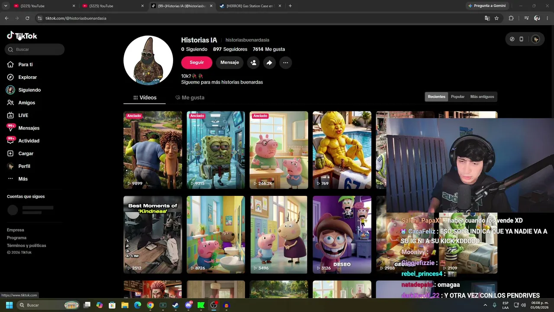Select the Me gusta profile tab
This screenshot has width=554, height=312.
coord(190,97)
